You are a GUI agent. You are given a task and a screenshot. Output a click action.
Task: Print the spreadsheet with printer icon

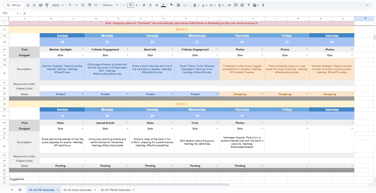(40, 5)
